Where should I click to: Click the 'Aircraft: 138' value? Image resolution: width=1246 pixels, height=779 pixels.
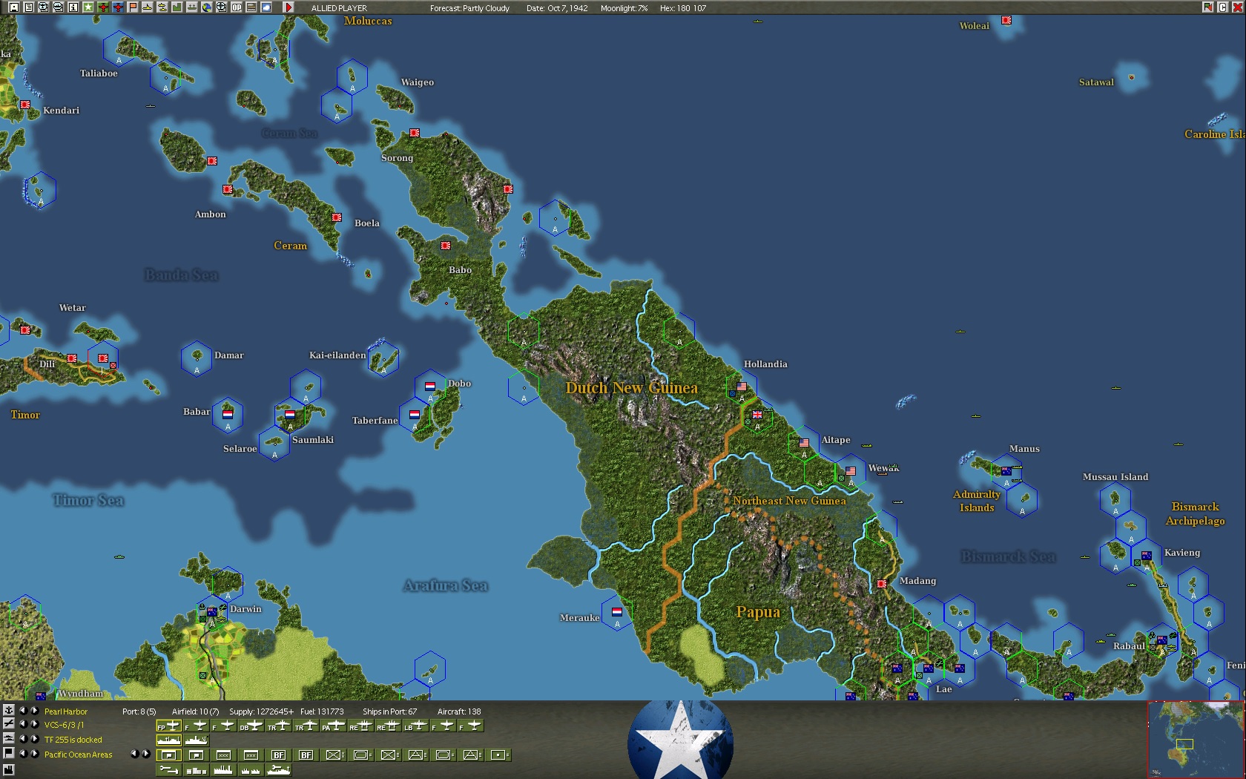(x=459, y=711)
